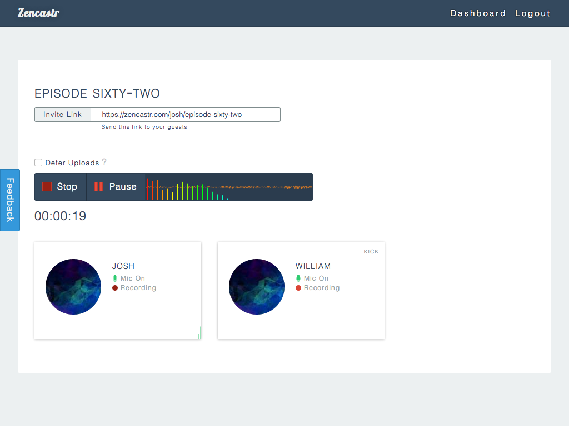Enable the Defer Uploads checkbox

click(x=38, y=163)
